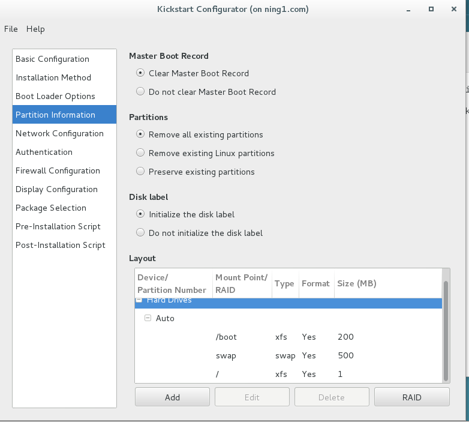Select the /boot partition row

point(288,337)
